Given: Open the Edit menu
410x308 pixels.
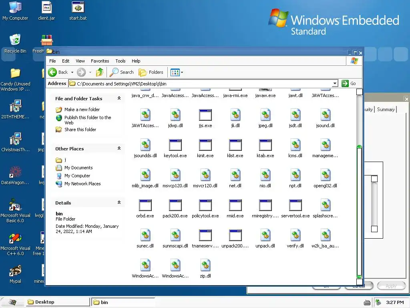Looking at the screenshot, I should 66,61.
